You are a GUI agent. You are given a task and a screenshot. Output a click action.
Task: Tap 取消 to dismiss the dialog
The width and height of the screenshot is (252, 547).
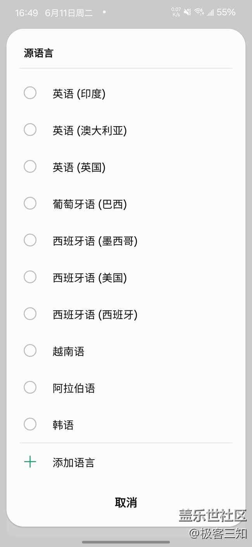click(x=126, y=503)
